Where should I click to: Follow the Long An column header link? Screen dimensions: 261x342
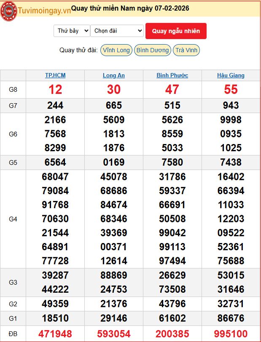[x=114, y=75]
